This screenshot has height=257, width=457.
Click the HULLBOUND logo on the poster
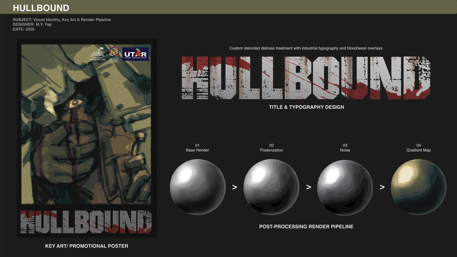tap(86, 222)
